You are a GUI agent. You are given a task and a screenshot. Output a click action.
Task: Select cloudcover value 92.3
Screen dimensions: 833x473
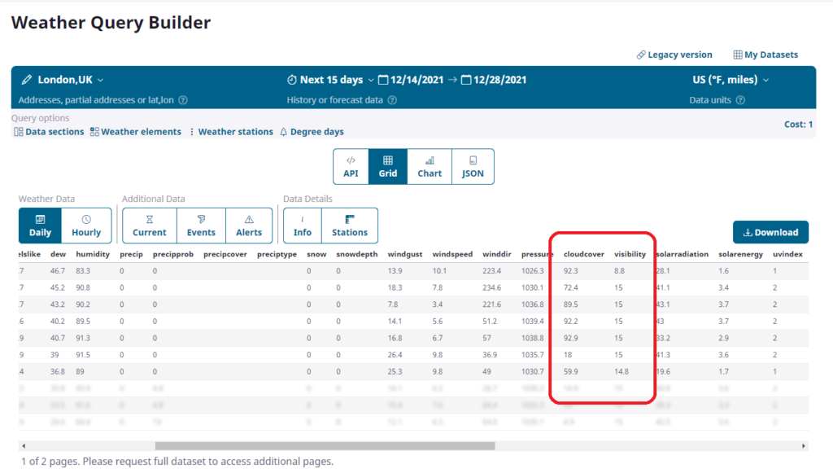pyautogui.click(x=570, y=271)
